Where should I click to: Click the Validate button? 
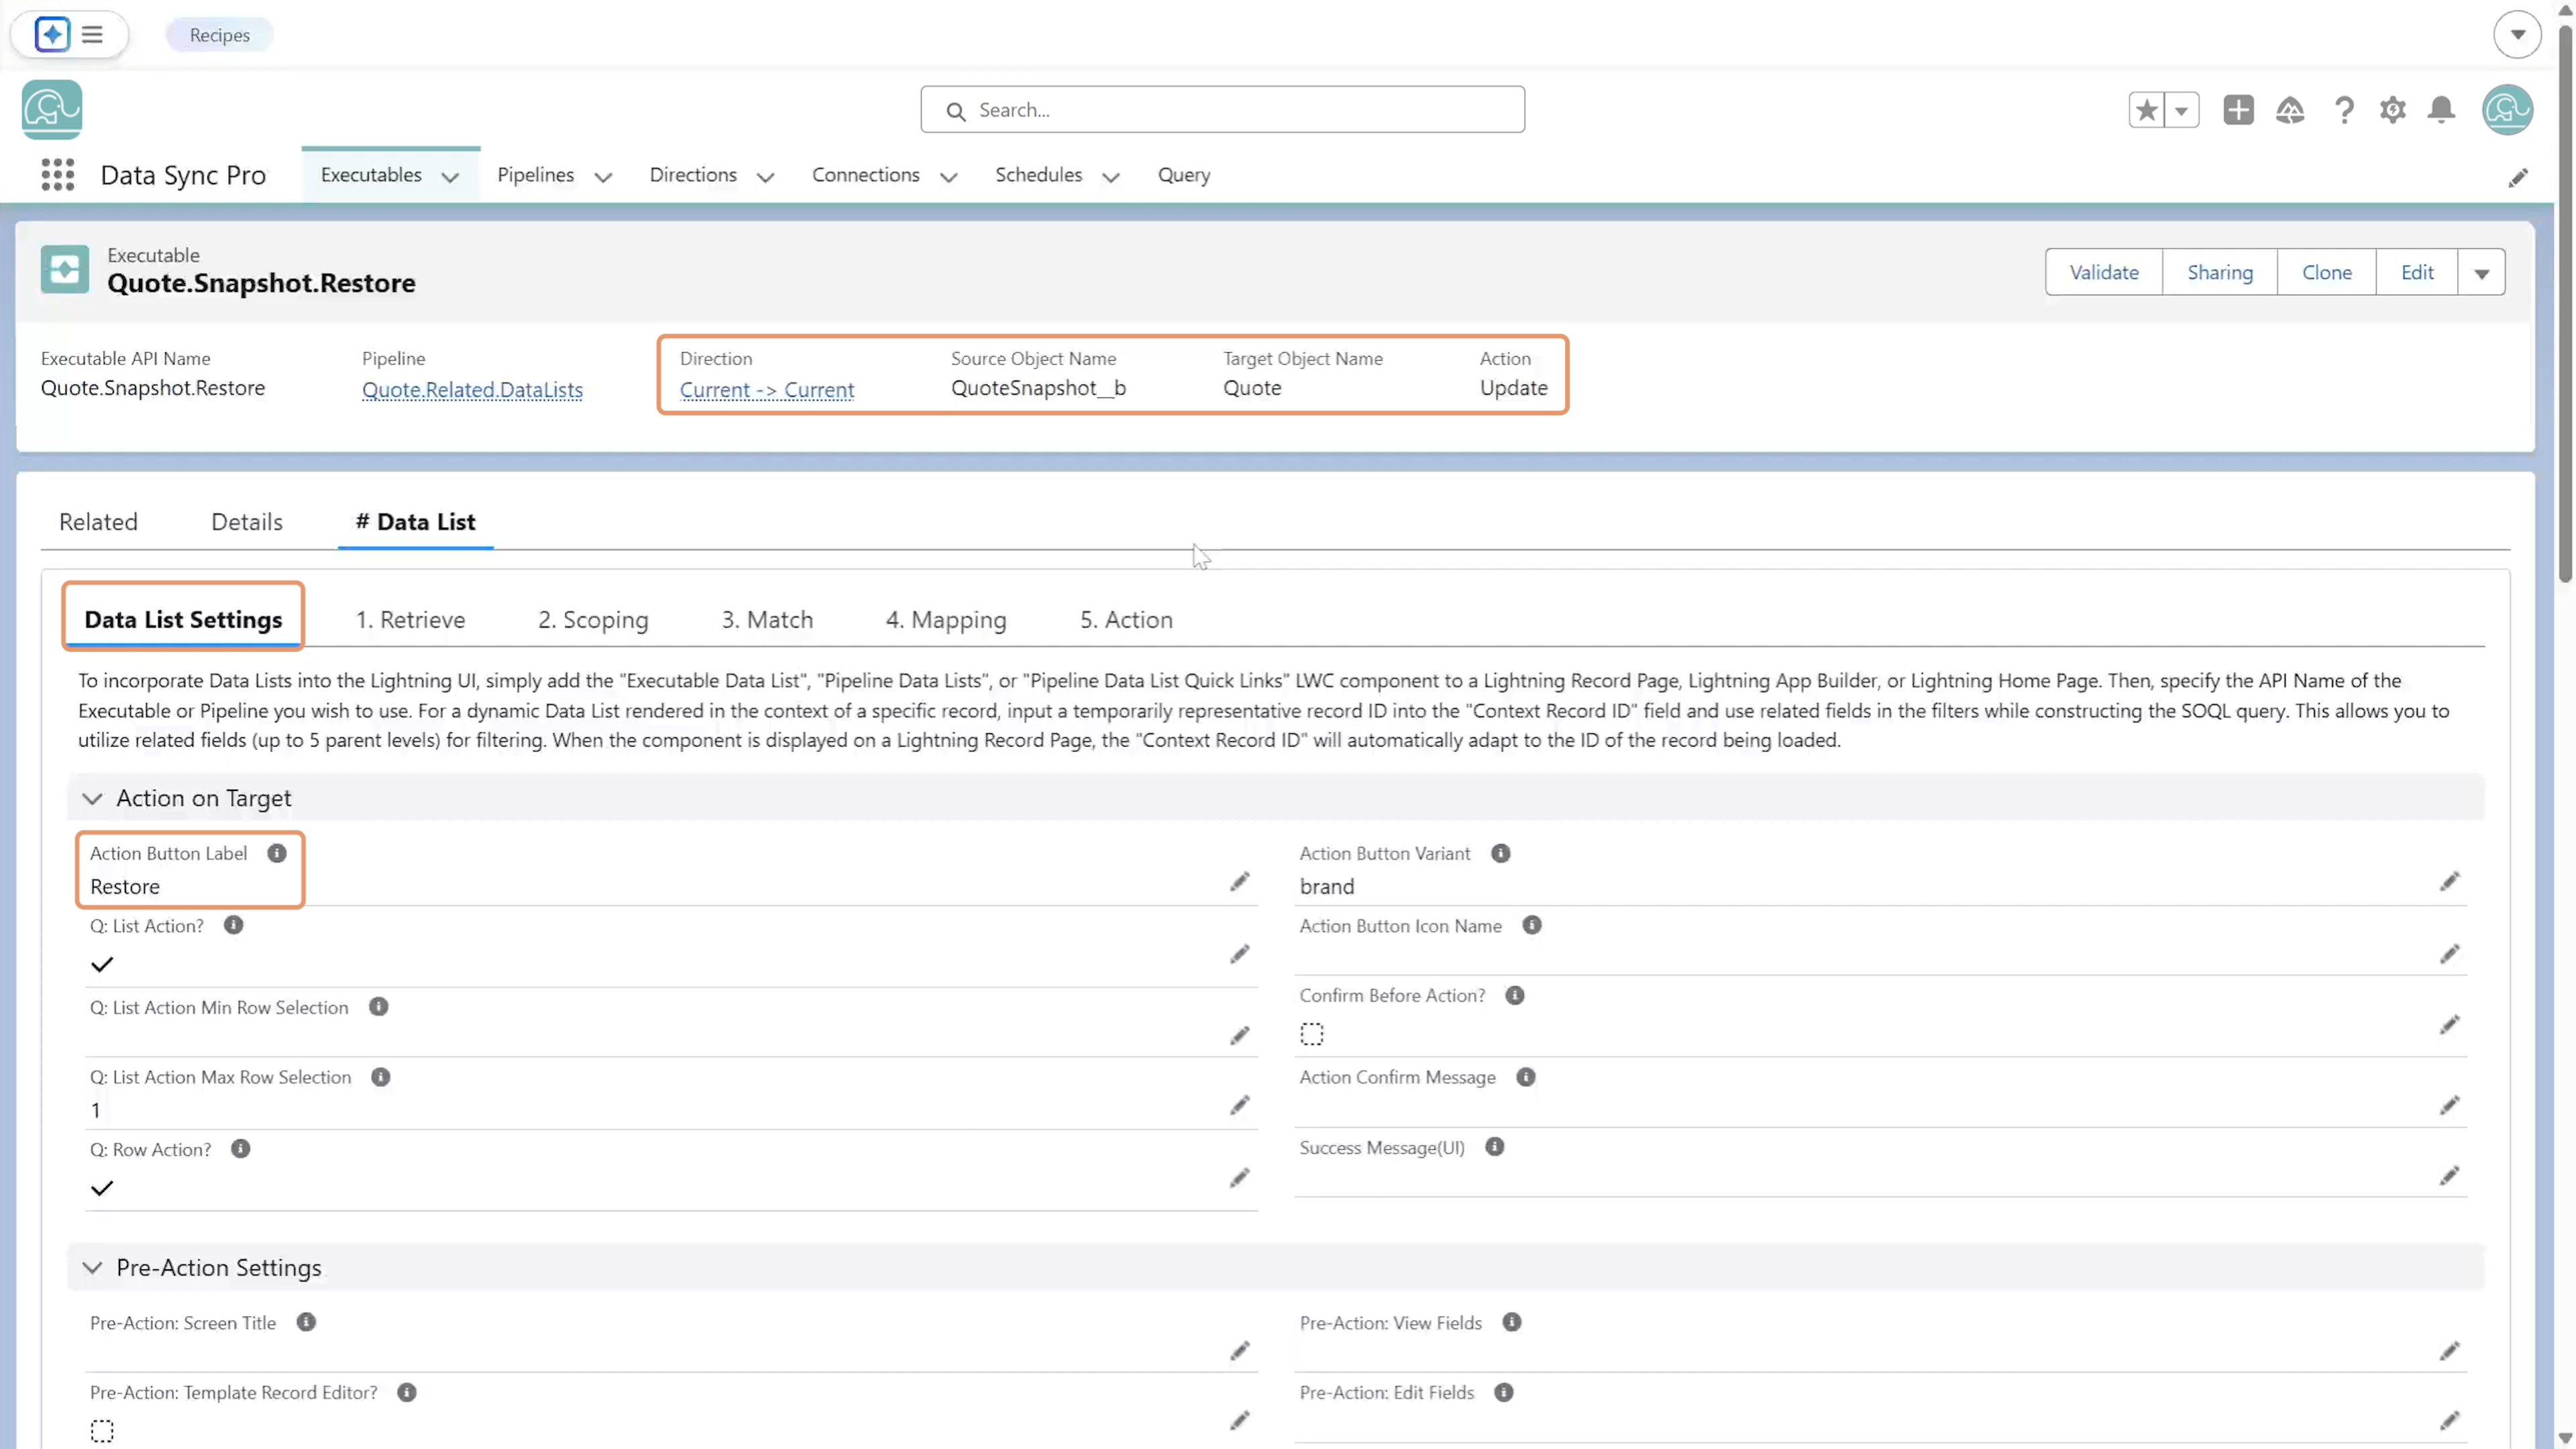2104,273
